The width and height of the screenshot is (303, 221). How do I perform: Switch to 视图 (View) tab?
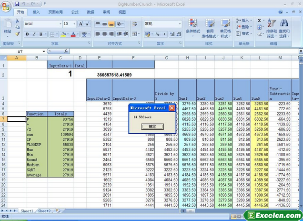click(122, 12)
